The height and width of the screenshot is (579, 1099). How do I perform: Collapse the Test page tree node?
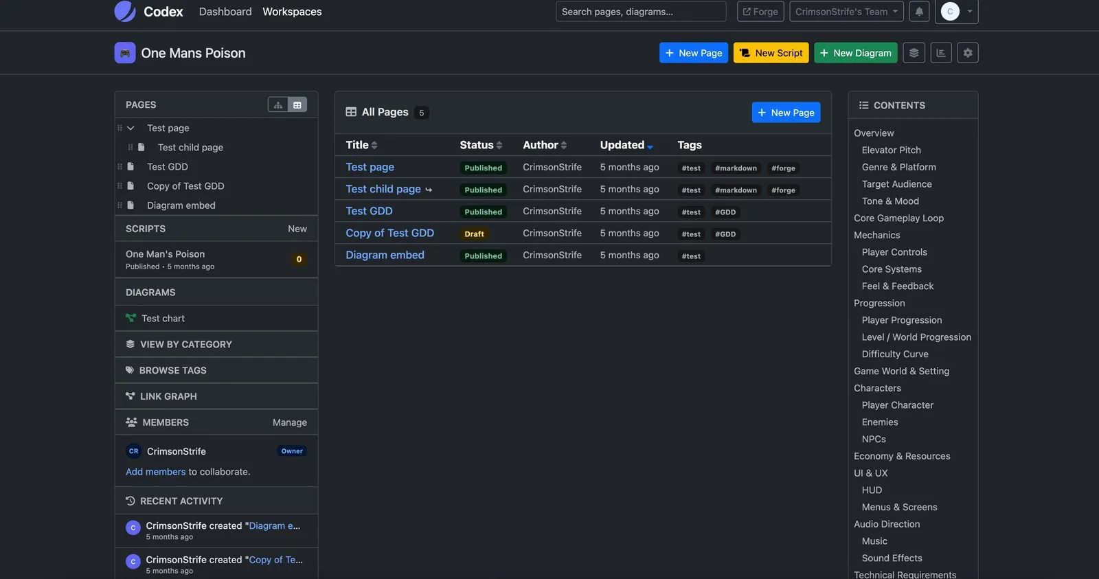pos(131,128)
